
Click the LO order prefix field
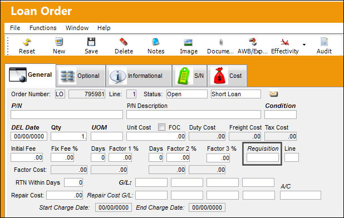[x=60, y=94]
